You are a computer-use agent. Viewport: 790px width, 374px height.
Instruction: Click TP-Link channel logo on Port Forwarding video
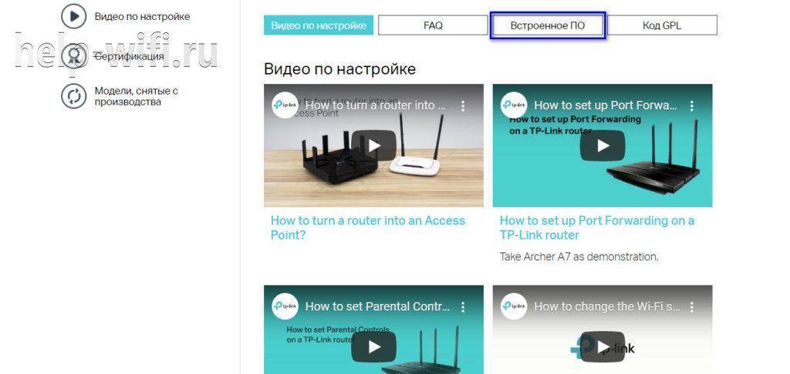click(514, 105)
